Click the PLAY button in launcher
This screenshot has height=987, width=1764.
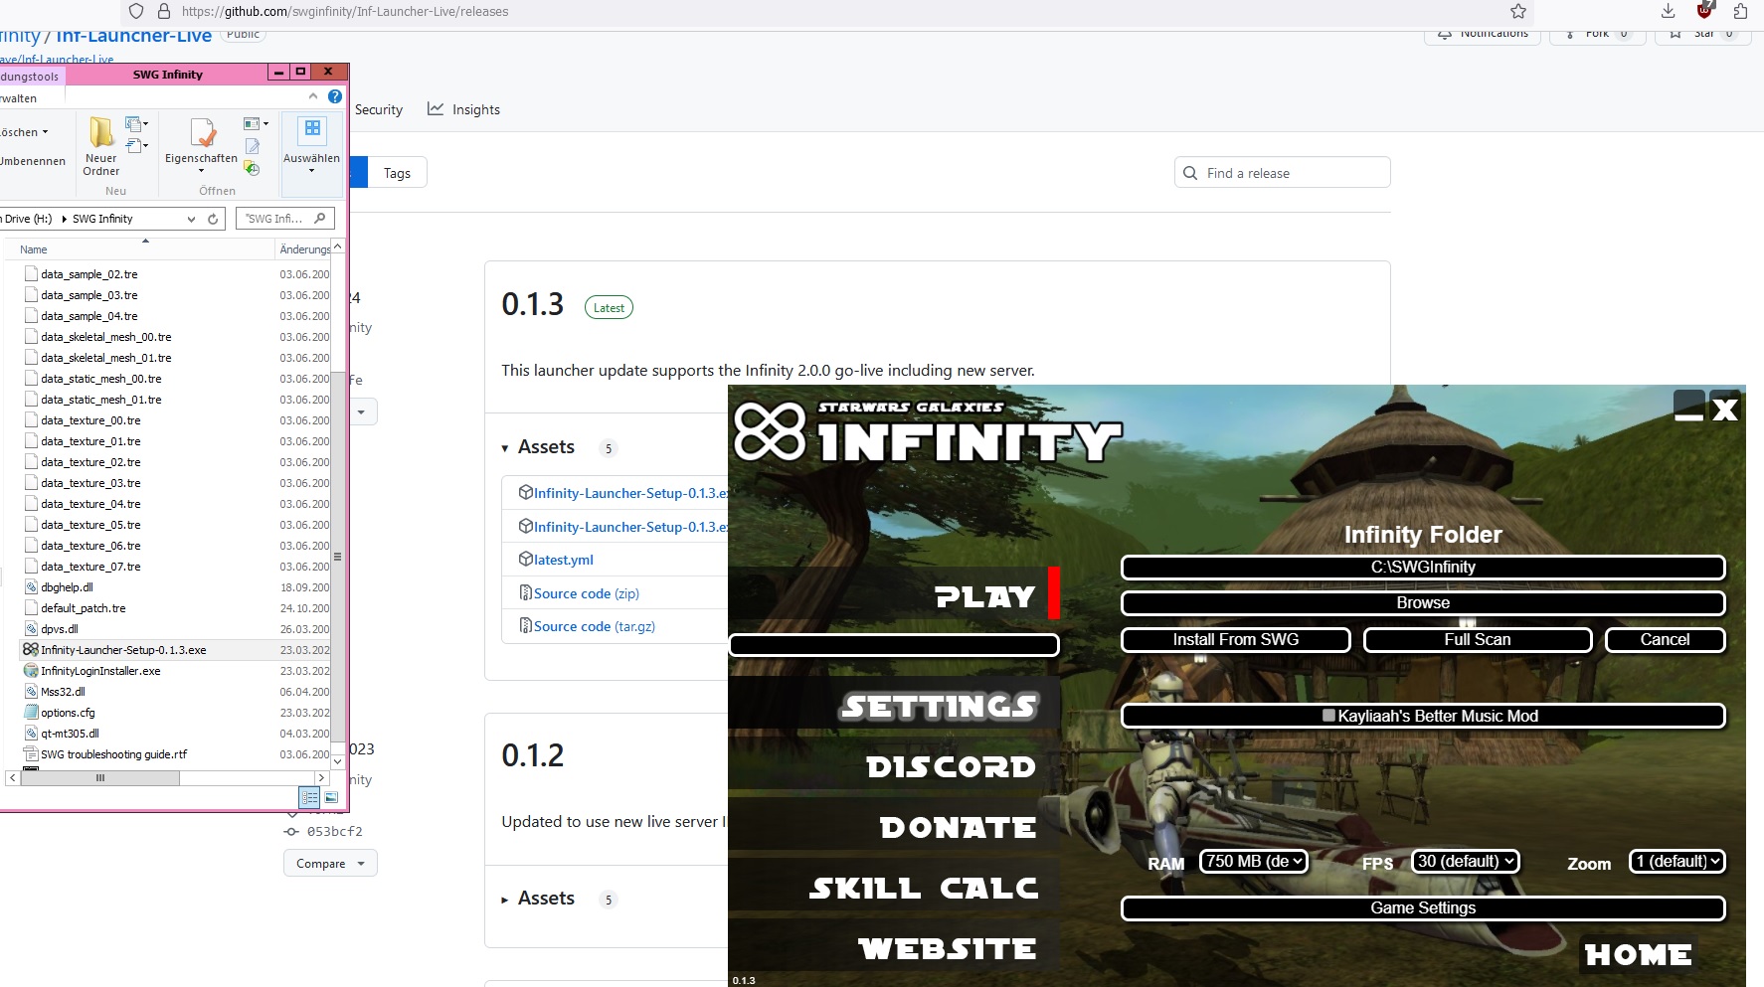[x=985, y=597]
